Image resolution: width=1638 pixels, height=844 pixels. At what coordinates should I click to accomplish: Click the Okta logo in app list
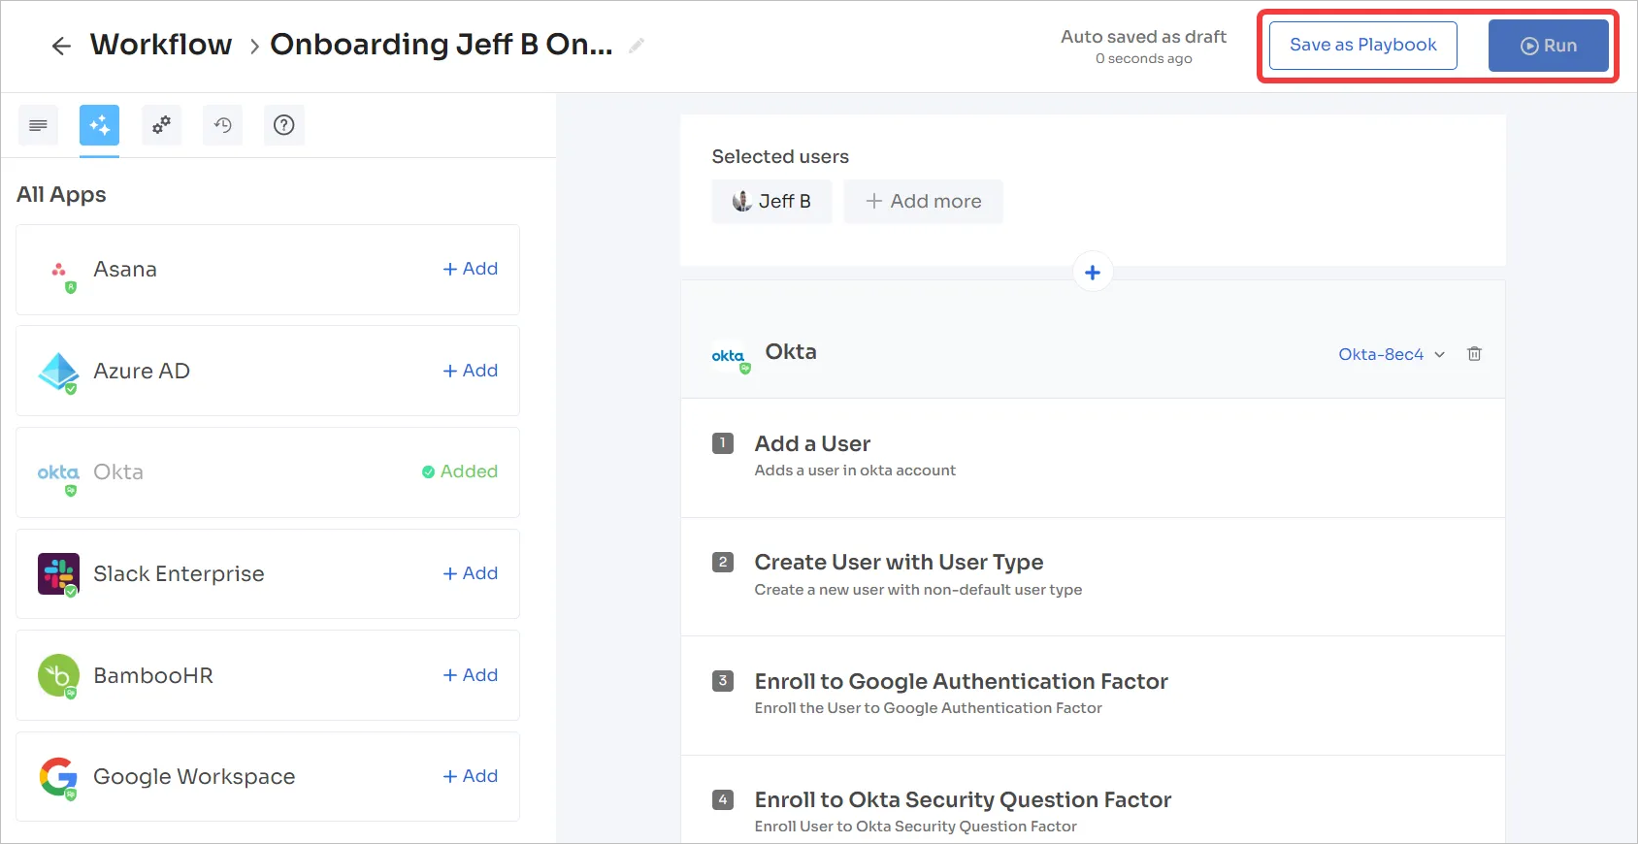coord(58,474)
